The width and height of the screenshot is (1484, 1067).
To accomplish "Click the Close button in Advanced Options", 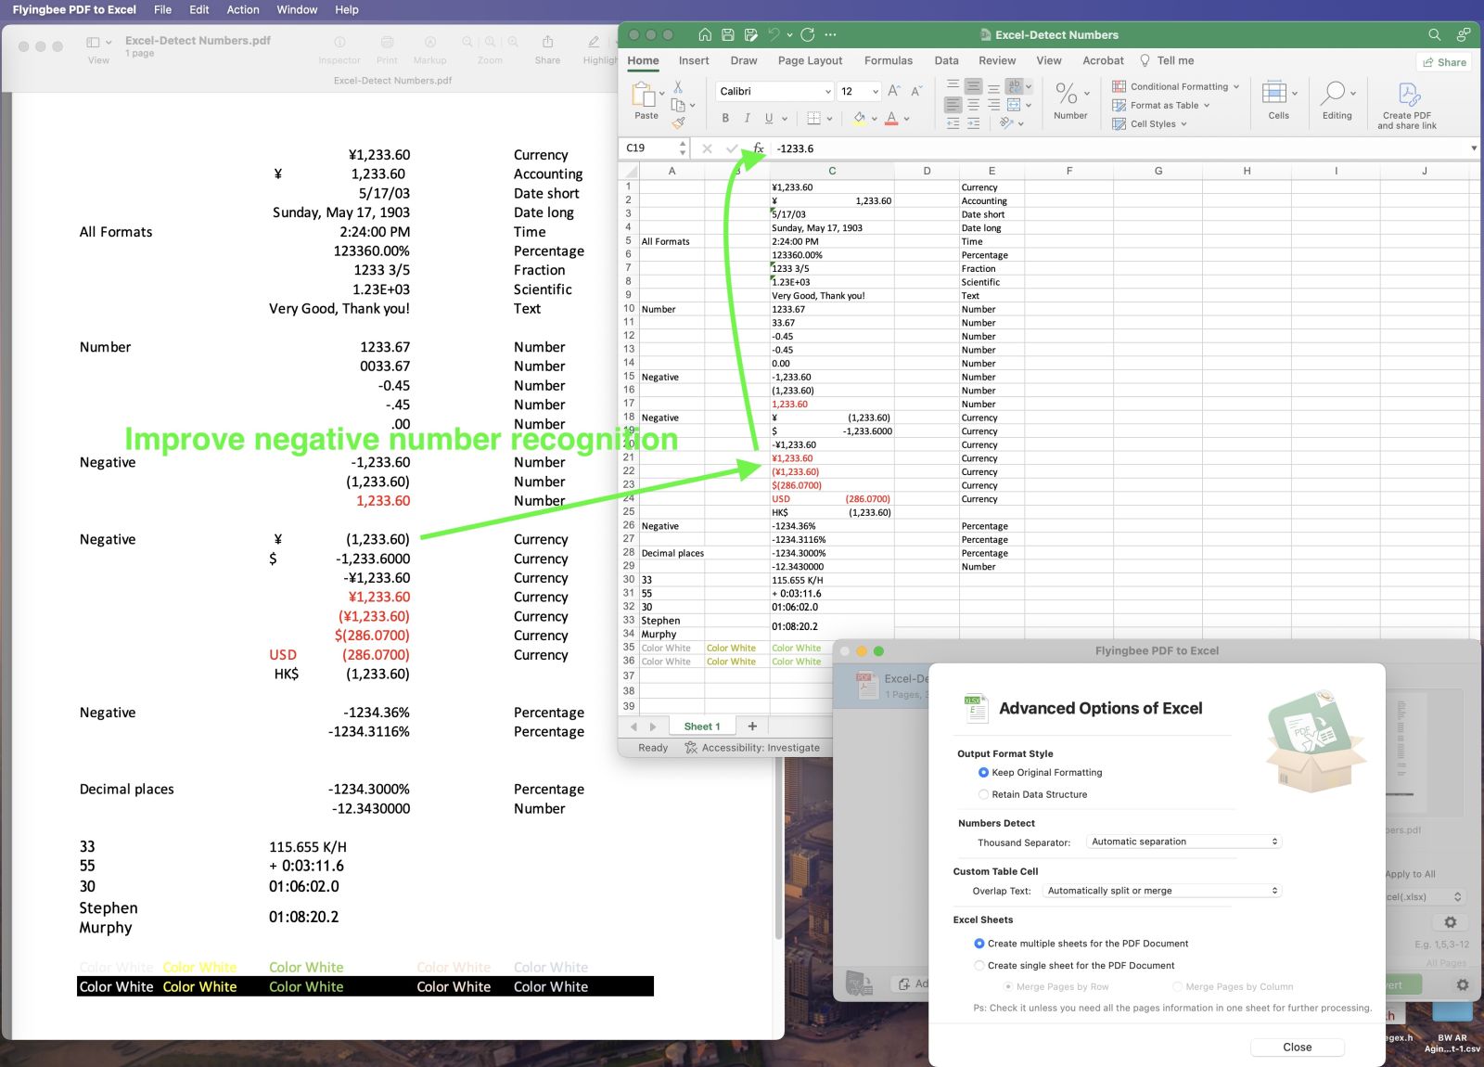I will point(1297,1047).
